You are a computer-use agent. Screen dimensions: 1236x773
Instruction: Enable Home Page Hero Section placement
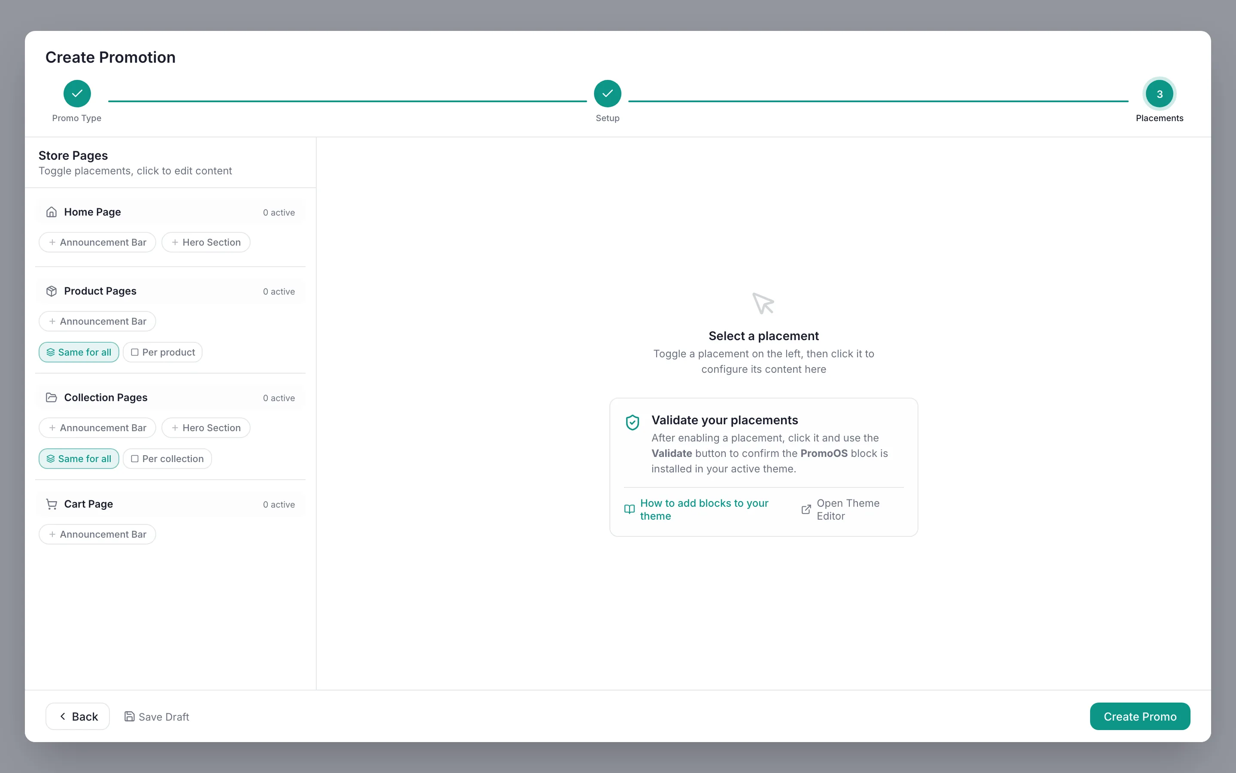click(206, 242)
